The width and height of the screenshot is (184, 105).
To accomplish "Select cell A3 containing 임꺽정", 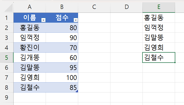I will coord(29,38).
